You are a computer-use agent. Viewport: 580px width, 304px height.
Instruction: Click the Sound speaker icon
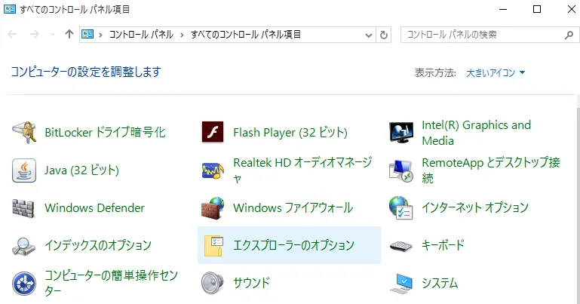coord(213,284)
